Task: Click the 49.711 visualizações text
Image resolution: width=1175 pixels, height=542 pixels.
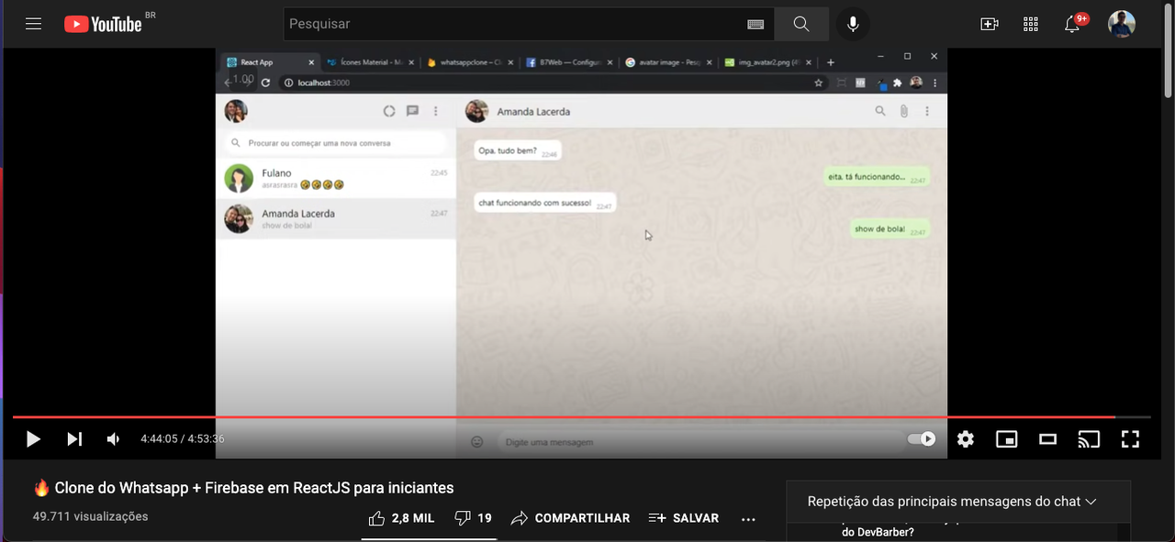Action: (90, 517)
